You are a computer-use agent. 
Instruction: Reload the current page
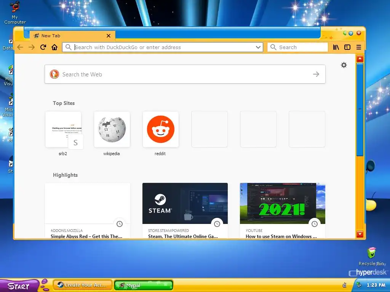pyautogui.click(x=43, y=47)
